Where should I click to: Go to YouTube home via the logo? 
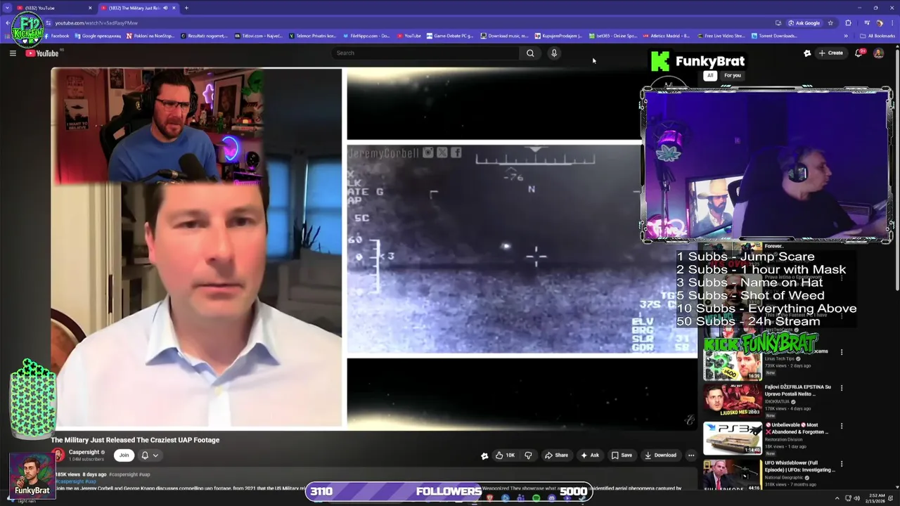(x=42, y=53)
